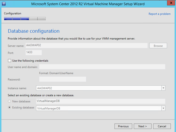Click the Existing database combo box VirtualManagerDB
176x132 pixels.
coord(101,108)
